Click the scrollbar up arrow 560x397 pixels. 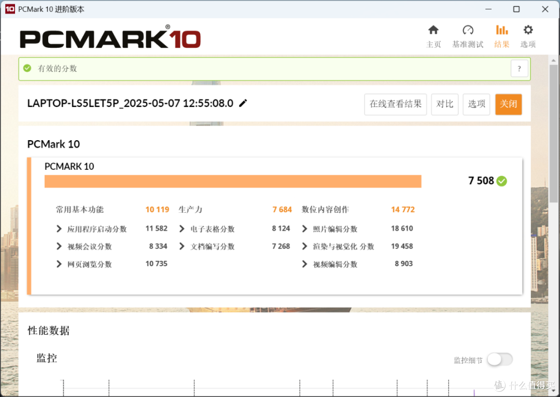[x=554, y=60]
